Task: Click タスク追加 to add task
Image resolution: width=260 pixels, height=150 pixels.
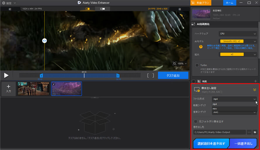Action: coord(173,76)
